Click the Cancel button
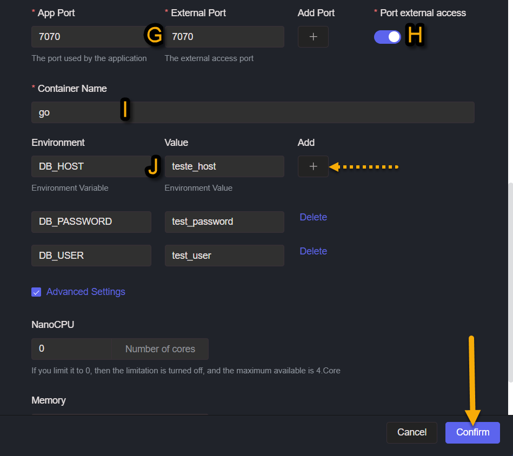 tap(411, 432)
